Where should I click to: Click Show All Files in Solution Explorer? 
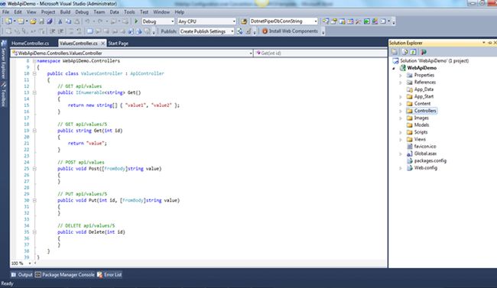404,52
